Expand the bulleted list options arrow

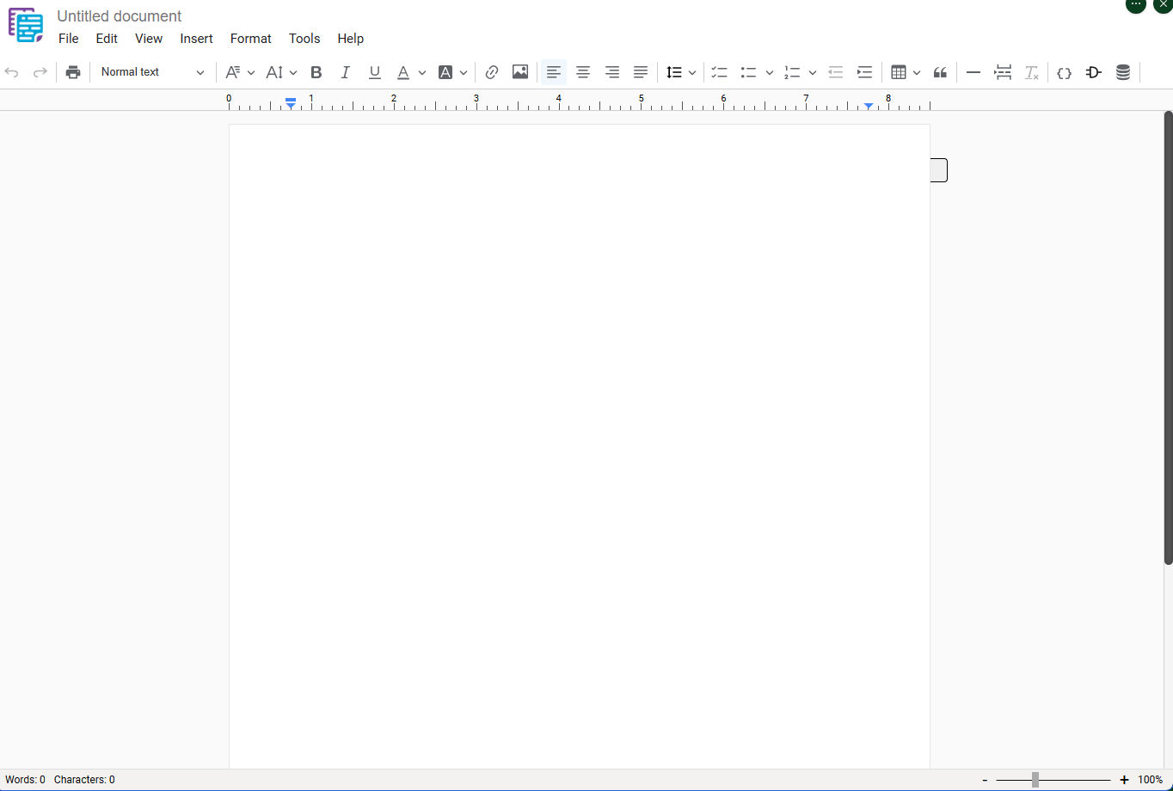click(770, 73)
